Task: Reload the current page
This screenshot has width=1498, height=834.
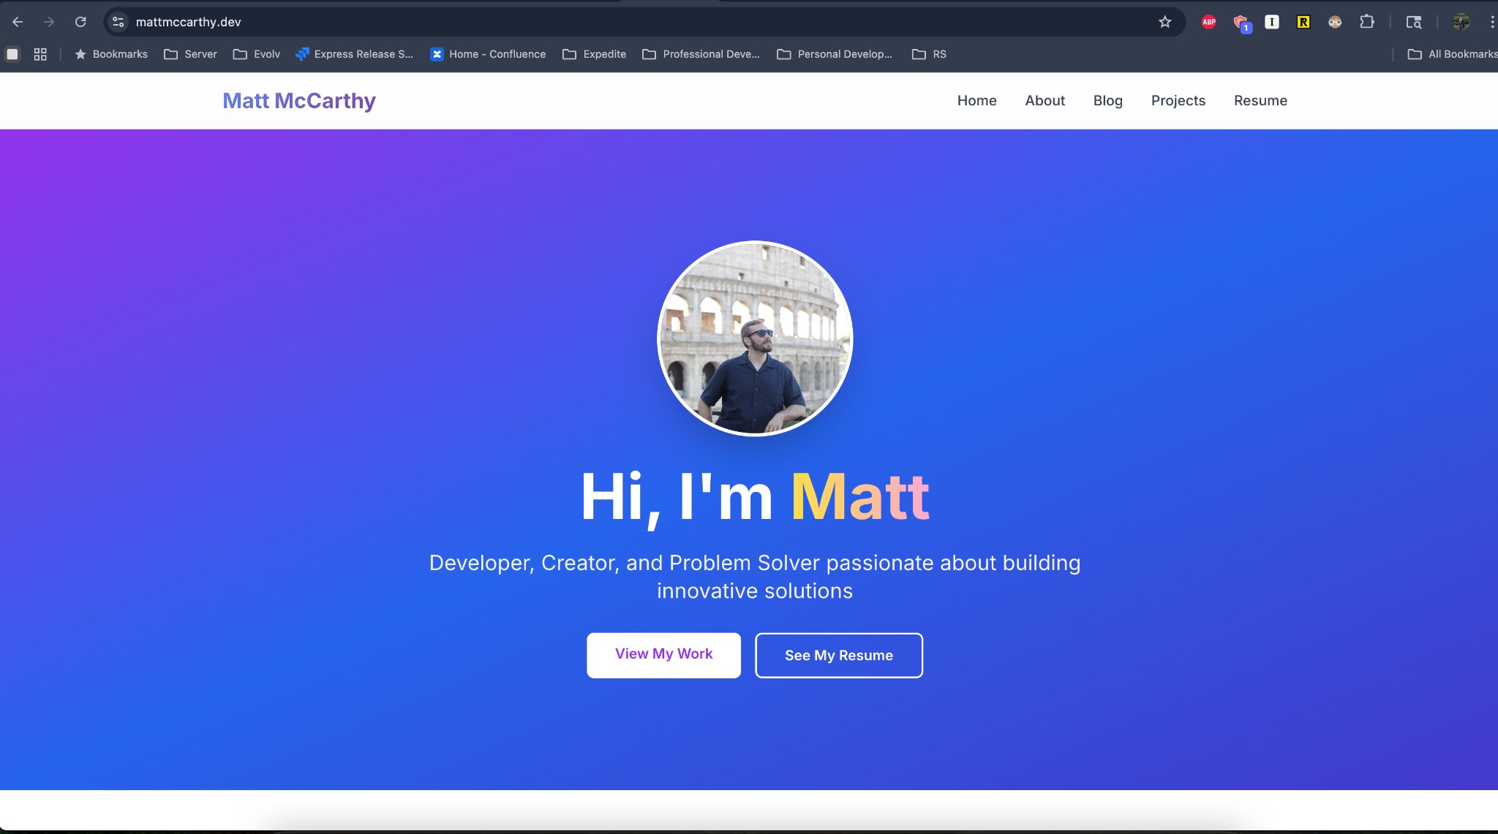Action: (x=81, y=21)
